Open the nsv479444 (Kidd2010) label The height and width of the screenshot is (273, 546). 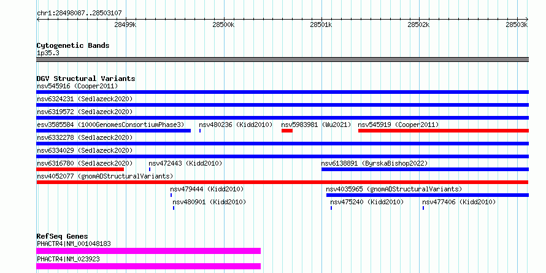[x=207, y=189]
